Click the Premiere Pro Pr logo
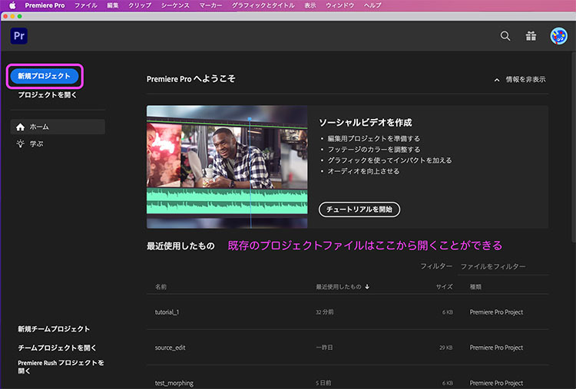 tap(18, 36)
